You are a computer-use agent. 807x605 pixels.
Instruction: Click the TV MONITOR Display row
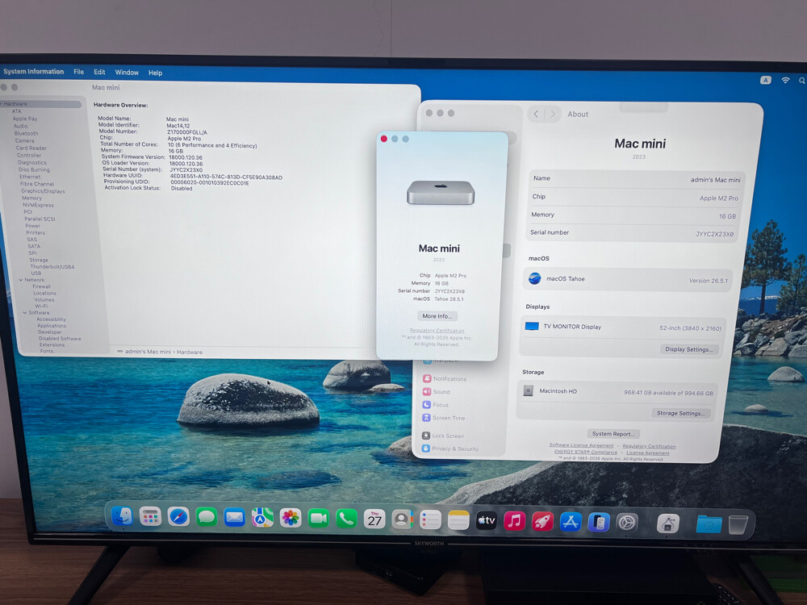point(623,328)
